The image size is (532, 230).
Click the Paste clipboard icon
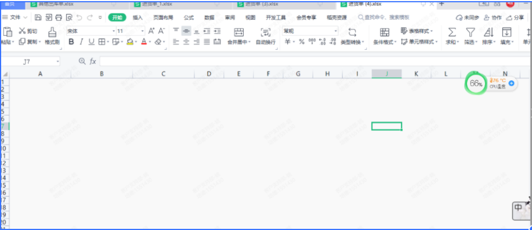[7, 32]
